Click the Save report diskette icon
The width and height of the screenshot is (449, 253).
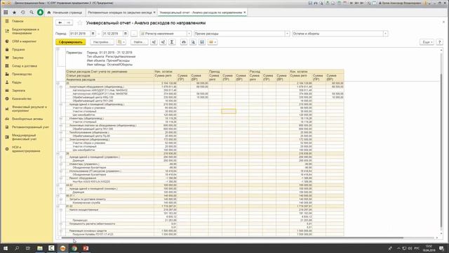[x=202, y=42]
